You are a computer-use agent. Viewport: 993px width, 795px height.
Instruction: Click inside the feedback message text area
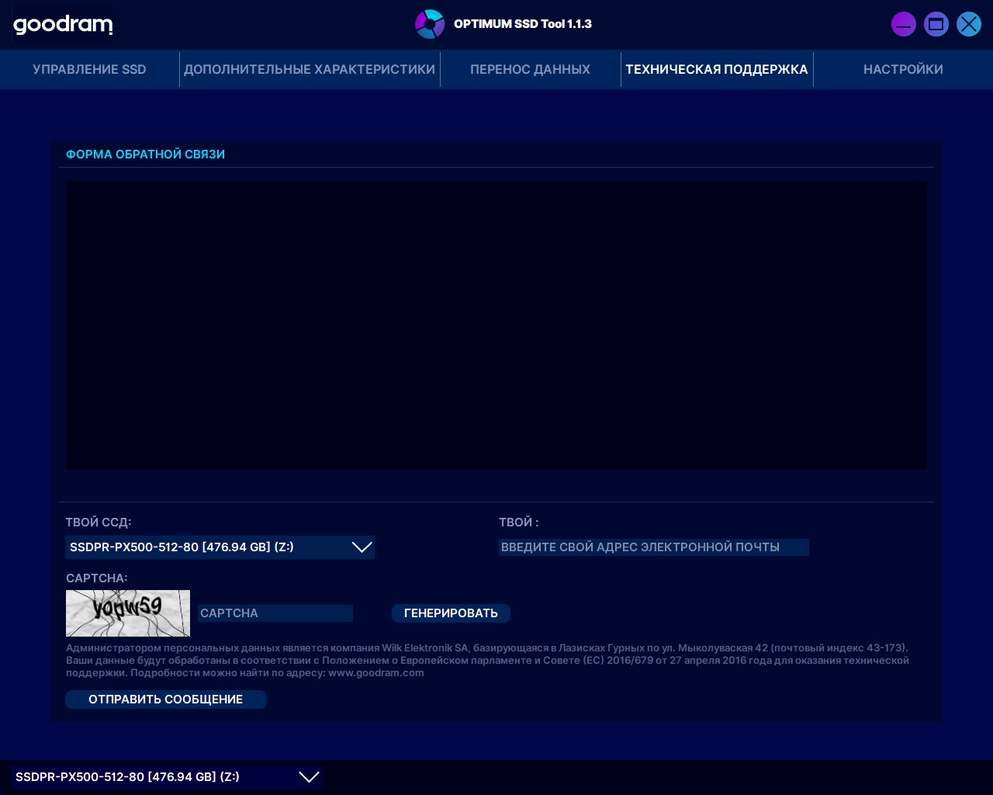tap(496, 325)
